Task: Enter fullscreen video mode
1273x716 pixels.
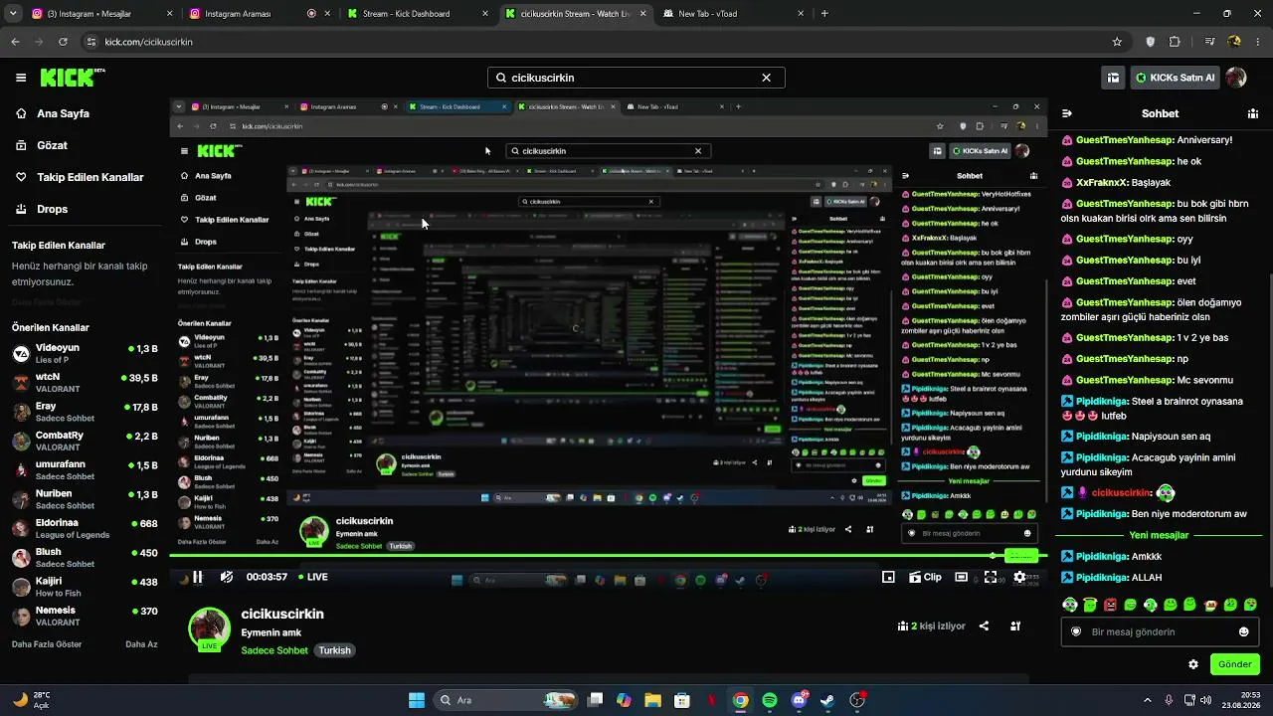Action: tap(991, 577)
